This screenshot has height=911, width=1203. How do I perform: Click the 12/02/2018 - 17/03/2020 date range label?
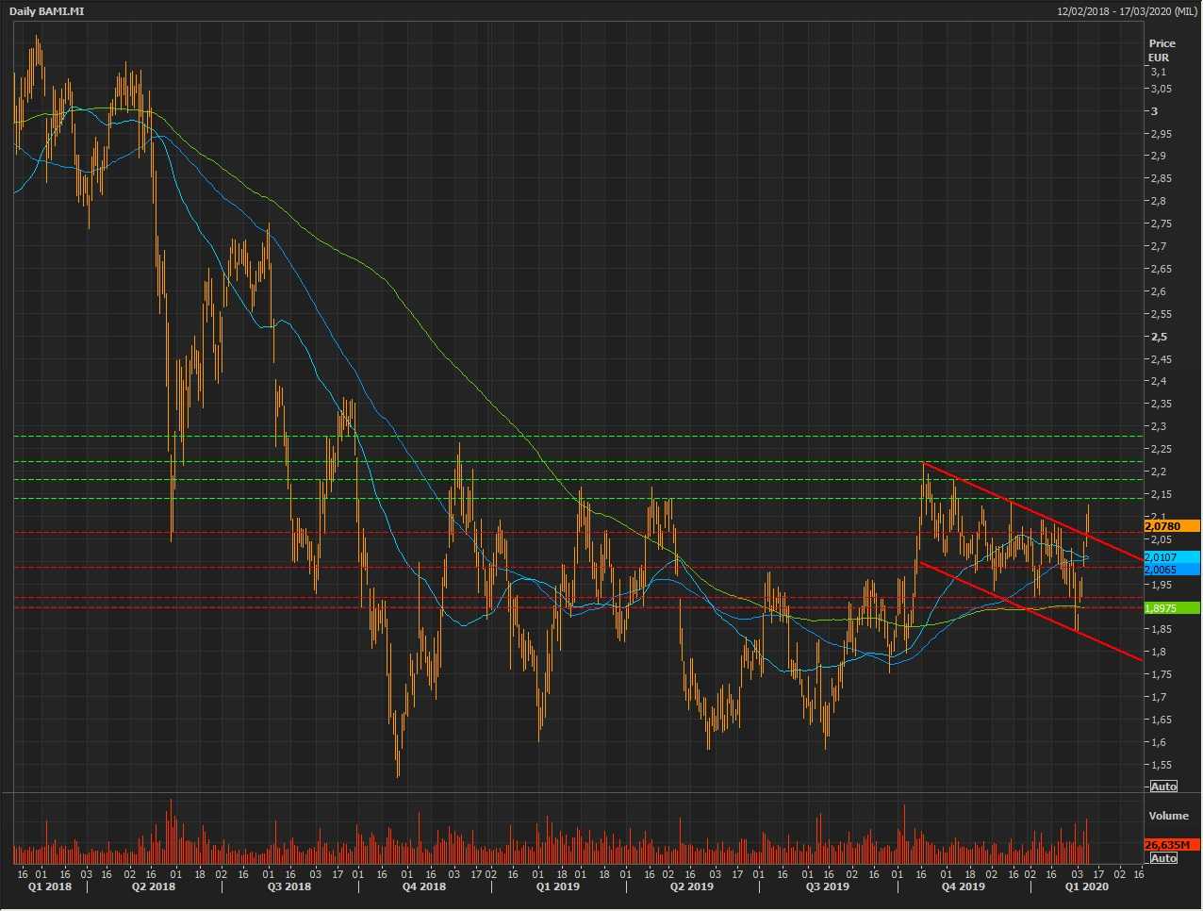coord(1127,10)
